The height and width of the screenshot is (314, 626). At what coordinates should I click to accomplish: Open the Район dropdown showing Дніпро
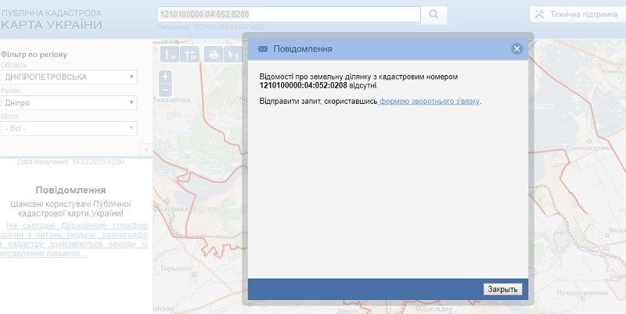click(x=69, y=103)
